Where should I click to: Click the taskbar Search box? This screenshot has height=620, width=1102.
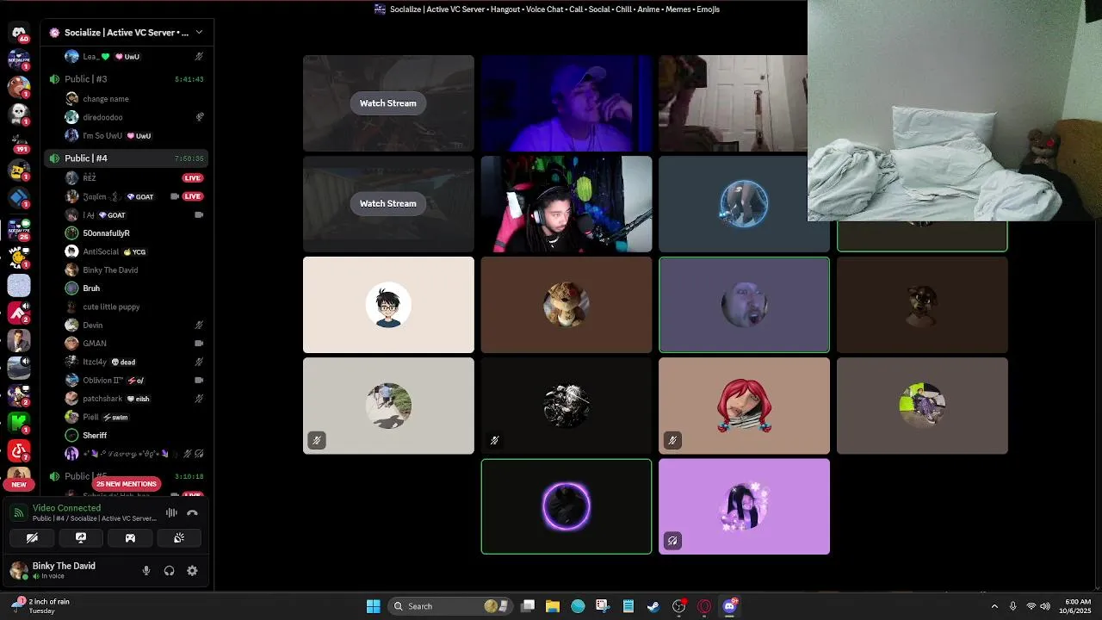tap(451, 606)
